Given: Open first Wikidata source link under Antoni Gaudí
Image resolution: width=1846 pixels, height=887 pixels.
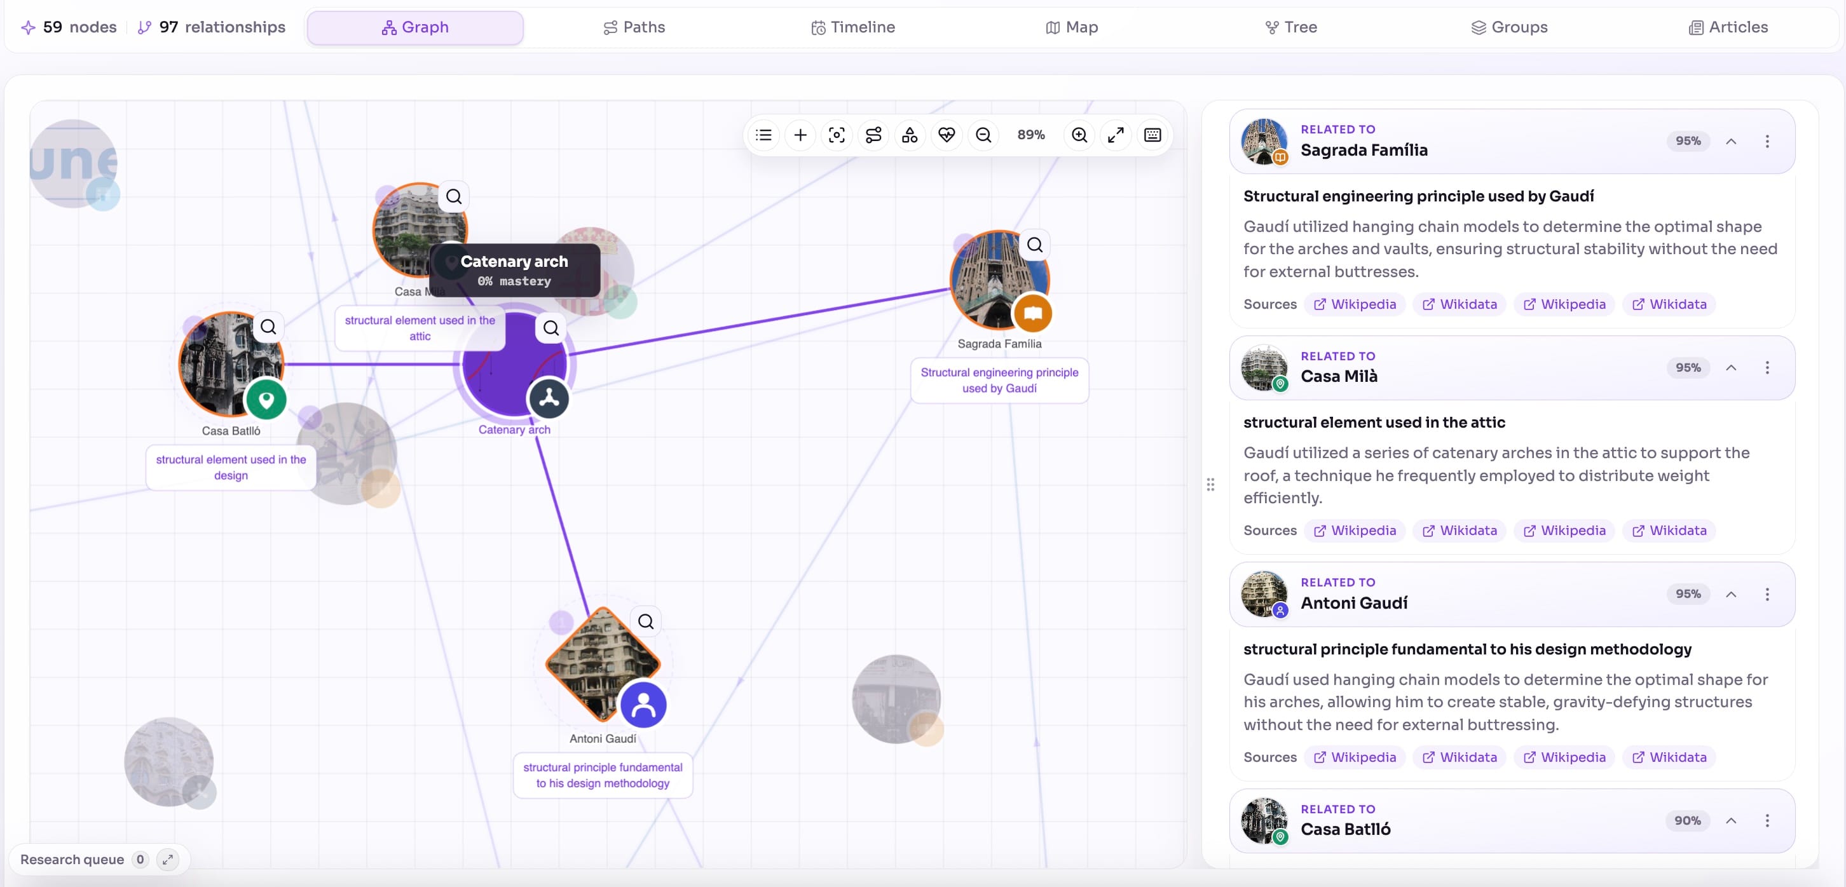Looking at the screenshot, I should [1460, 757].
